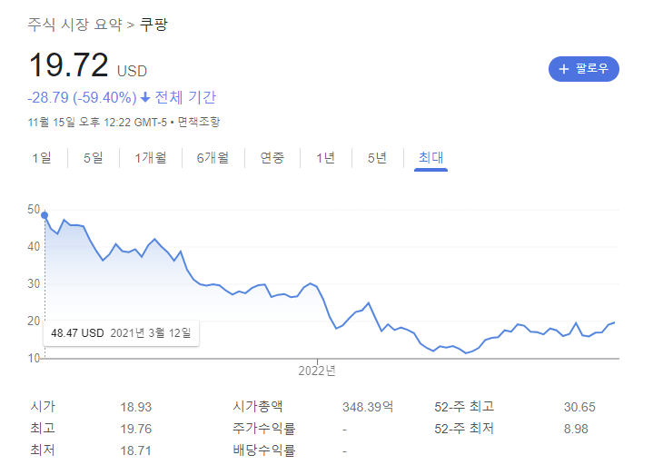Viewport: 663px width, 465px height.
Task: Click the -28.79 (-59.40%) change text
Action: (82, 98)
